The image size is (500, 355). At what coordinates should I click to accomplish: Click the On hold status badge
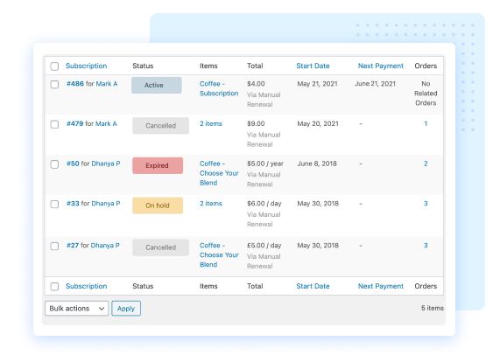coord(158,205)
